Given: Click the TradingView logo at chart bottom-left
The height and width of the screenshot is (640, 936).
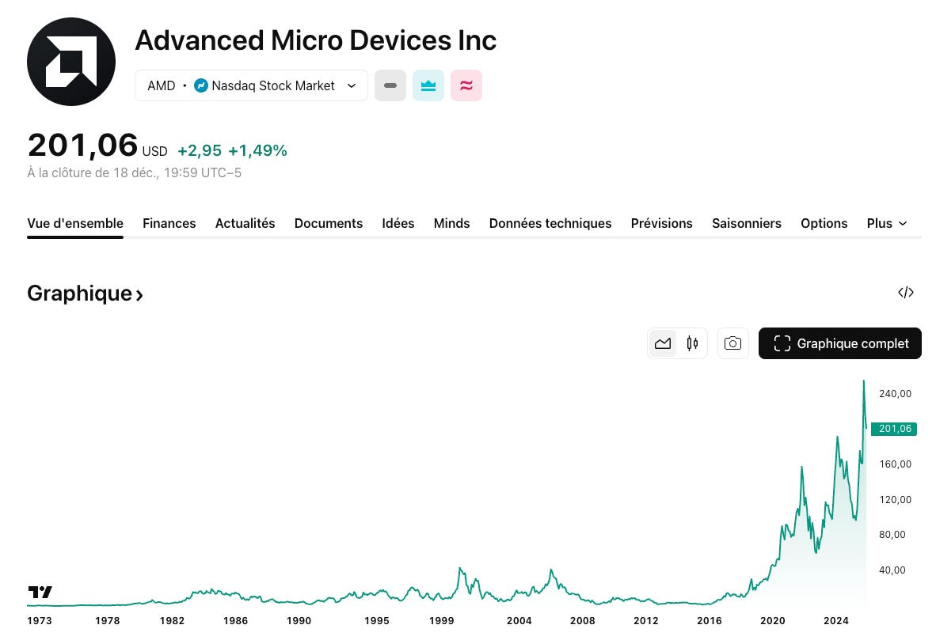Looking at the screenshot, I should pyautogui.click(x=40, y=592).
